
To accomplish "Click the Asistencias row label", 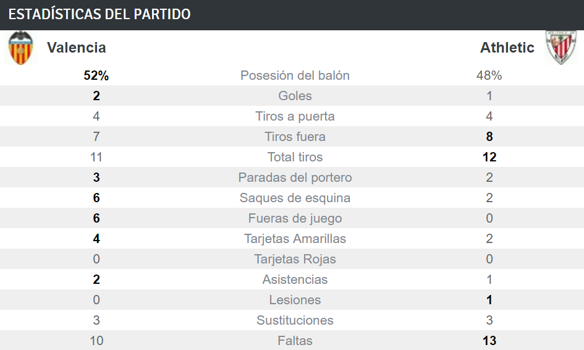I will (x=295, y=280).
